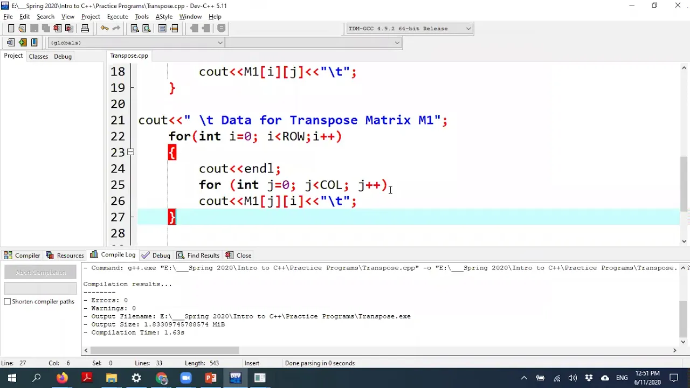
Task: Open the File menu
Action: [x=8, y=17]
